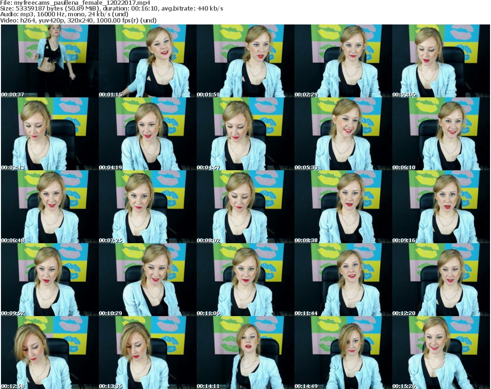
Task: Select the thumbnail timestamped 00:02:29
Action: tap(343, 61)
